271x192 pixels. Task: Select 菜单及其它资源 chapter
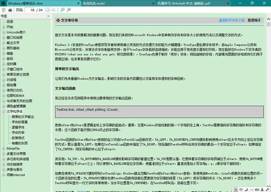click(x=18, y=75)
